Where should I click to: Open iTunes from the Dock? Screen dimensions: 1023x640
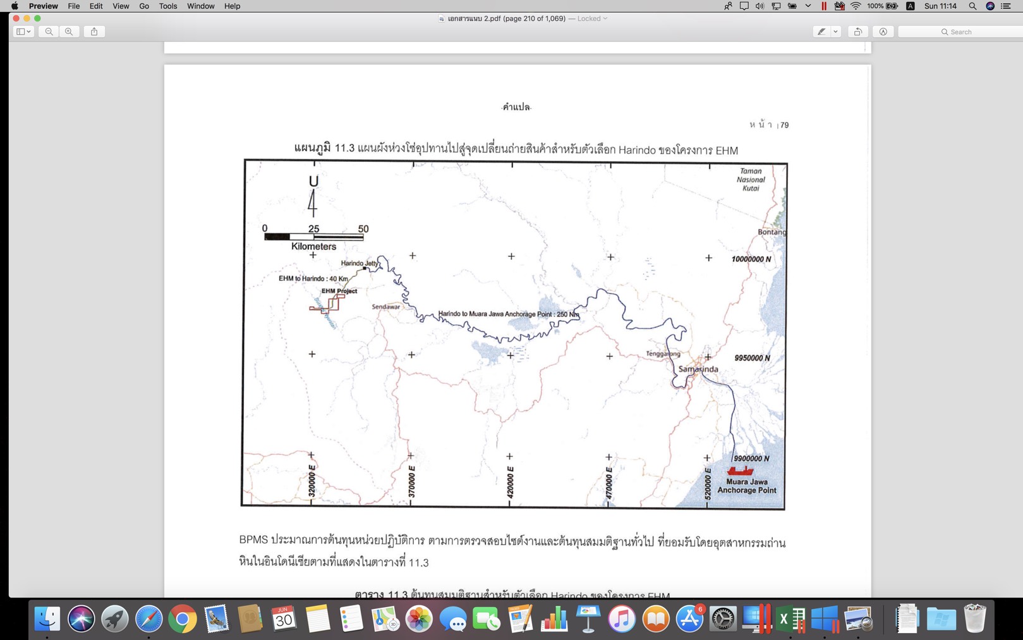[x=622, y=619]
